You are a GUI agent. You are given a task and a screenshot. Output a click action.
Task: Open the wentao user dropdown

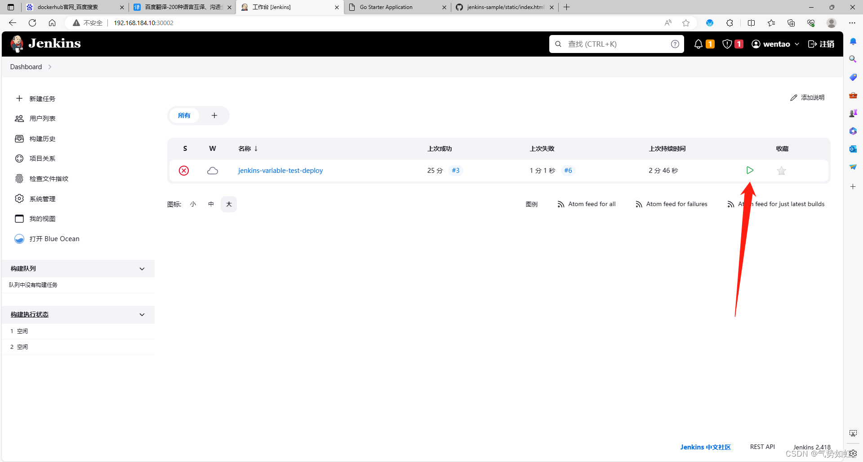775,44
